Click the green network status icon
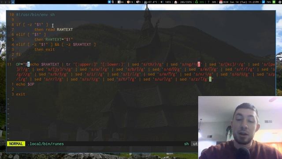Viewport: 282px width, 159px height. point(274,2)
